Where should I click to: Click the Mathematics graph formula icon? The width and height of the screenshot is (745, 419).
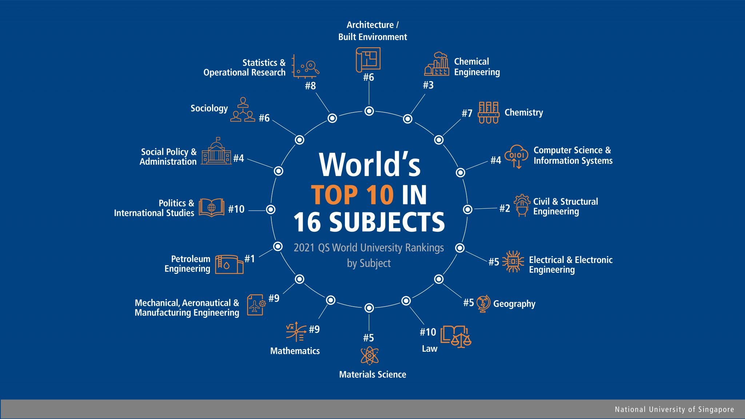296,331
